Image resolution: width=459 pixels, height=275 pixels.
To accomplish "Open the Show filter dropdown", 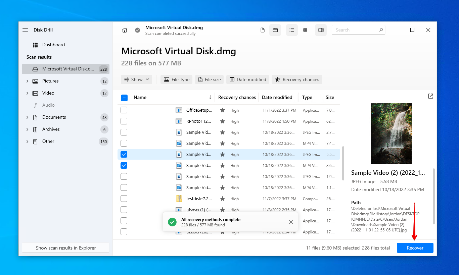I will click(136, 79).
